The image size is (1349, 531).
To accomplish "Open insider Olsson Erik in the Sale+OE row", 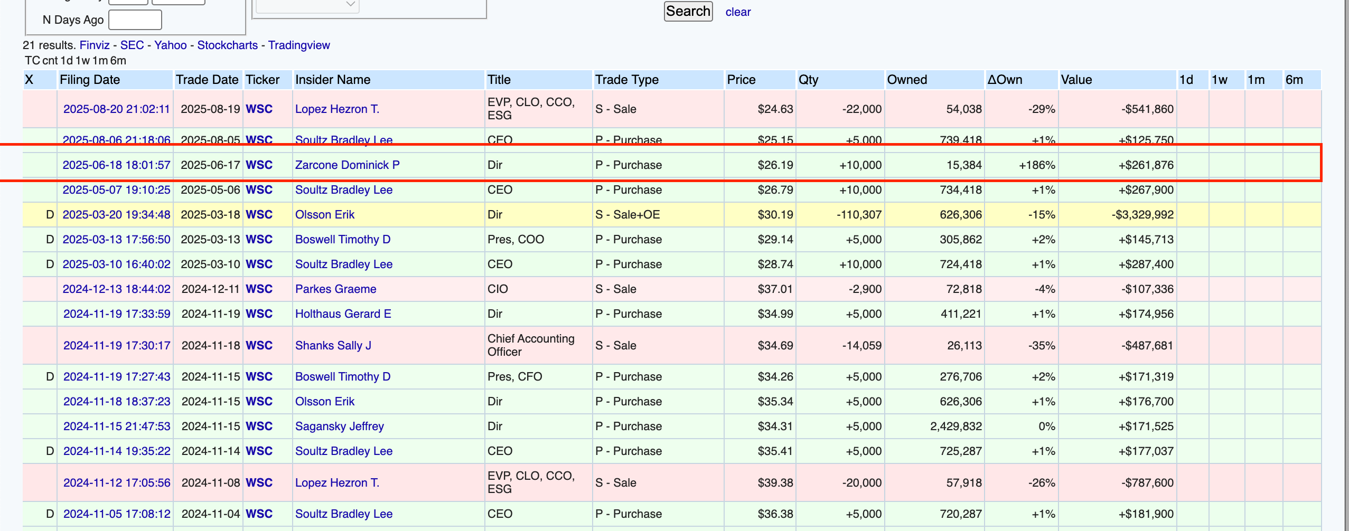I will pyautogui.click(x=325, y=215).
